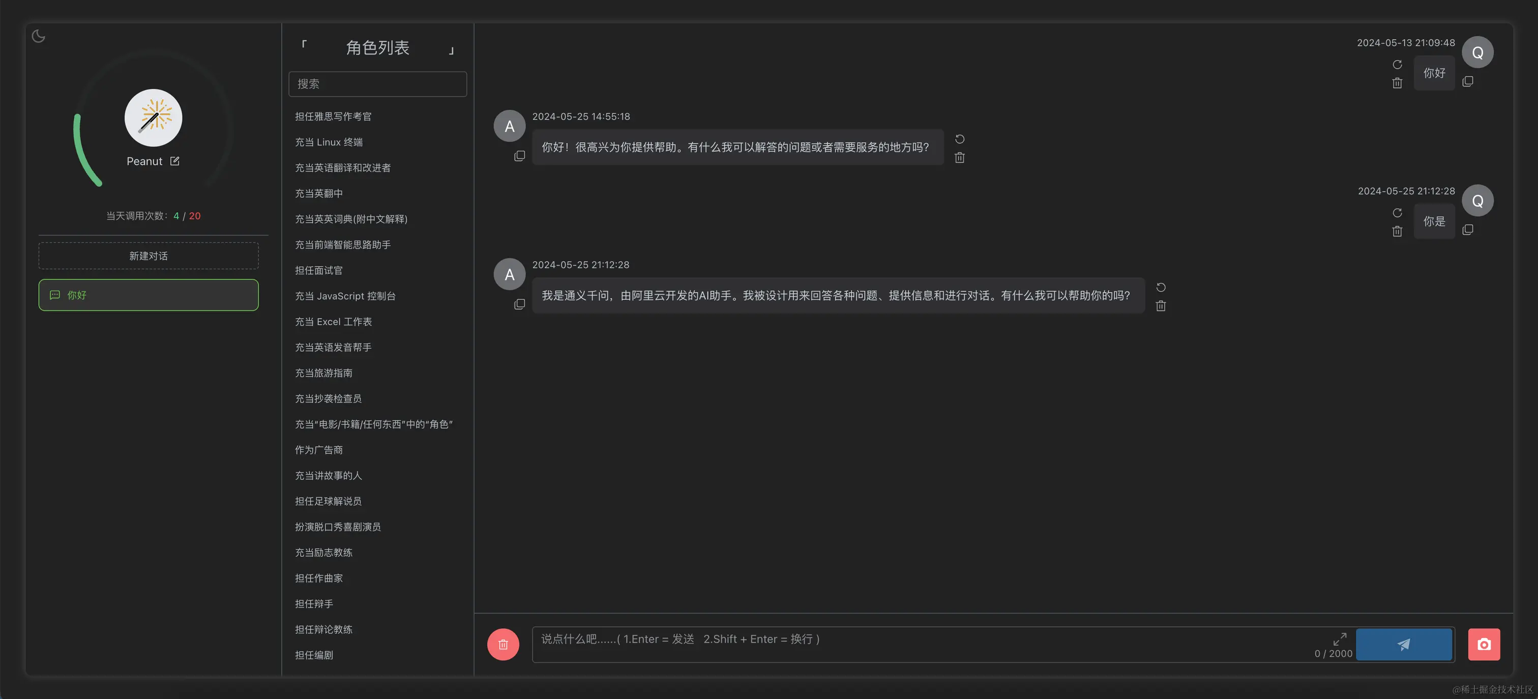Delete the 你是 user message
This screenshot has height=699, width=1538.
pyautogui.click(x=1397, y=231)
